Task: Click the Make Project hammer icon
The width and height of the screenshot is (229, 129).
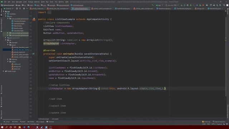Action: [x=153, y=5]
